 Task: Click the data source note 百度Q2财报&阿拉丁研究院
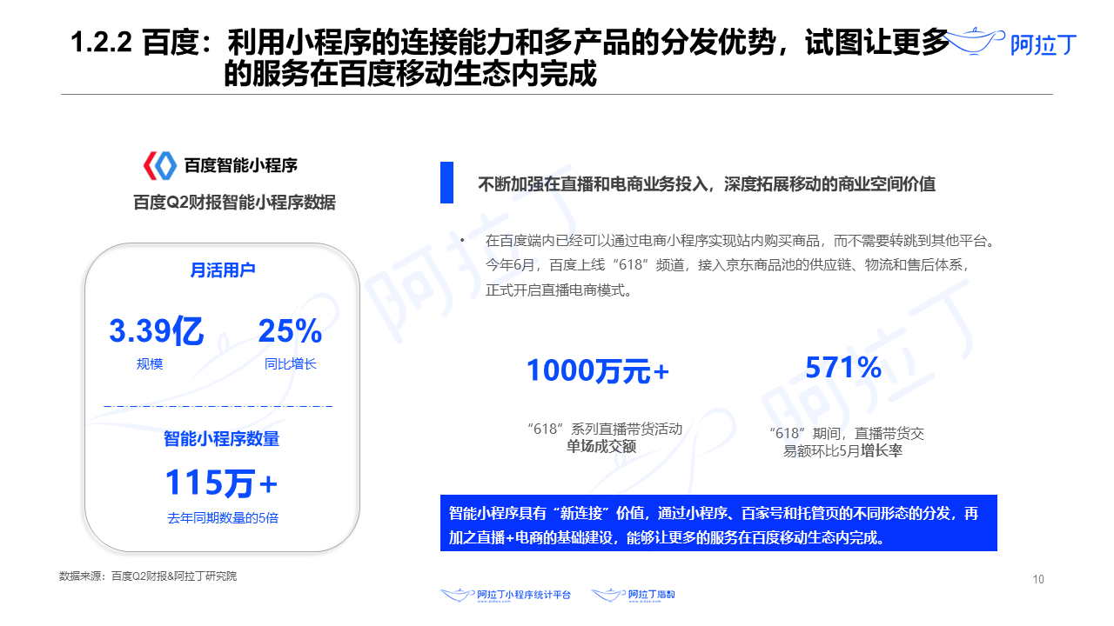(x=150, y=574)
